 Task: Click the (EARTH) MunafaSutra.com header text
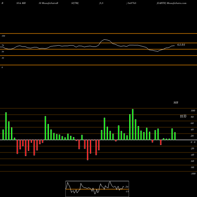(x=171, y=3)
